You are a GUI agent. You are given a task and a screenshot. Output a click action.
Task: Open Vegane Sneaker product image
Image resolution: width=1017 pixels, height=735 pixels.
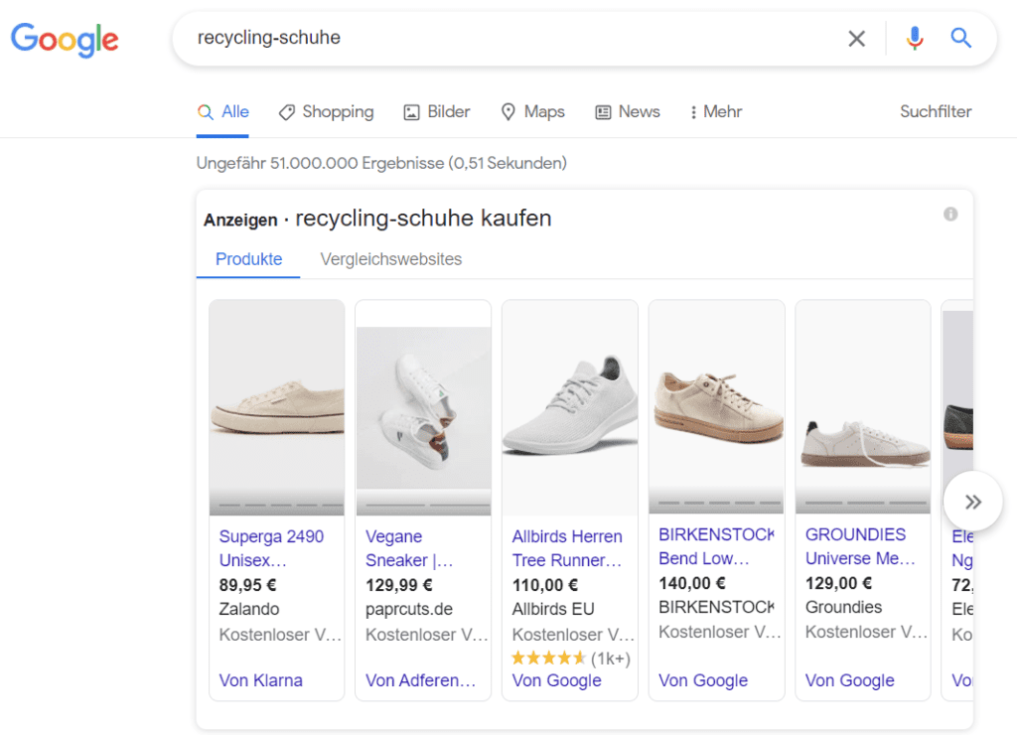click(423, 407)
